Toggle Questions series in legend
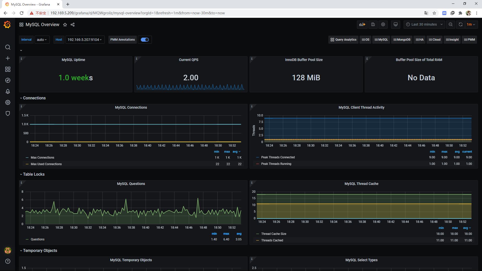The width and height of the screenshot is (482, 271). (38, 239)
